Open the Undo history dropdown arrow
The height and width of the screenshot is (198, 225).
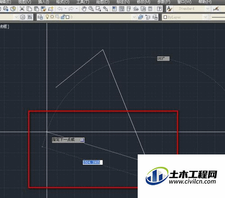65,9
